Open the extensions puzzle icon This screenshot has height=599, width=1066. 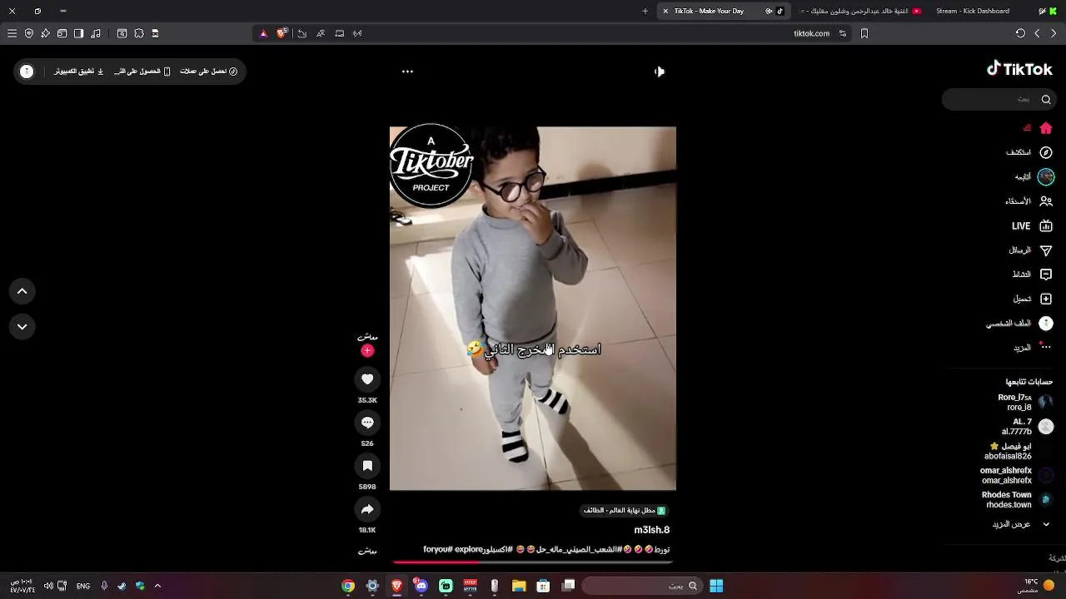[139, 33]
